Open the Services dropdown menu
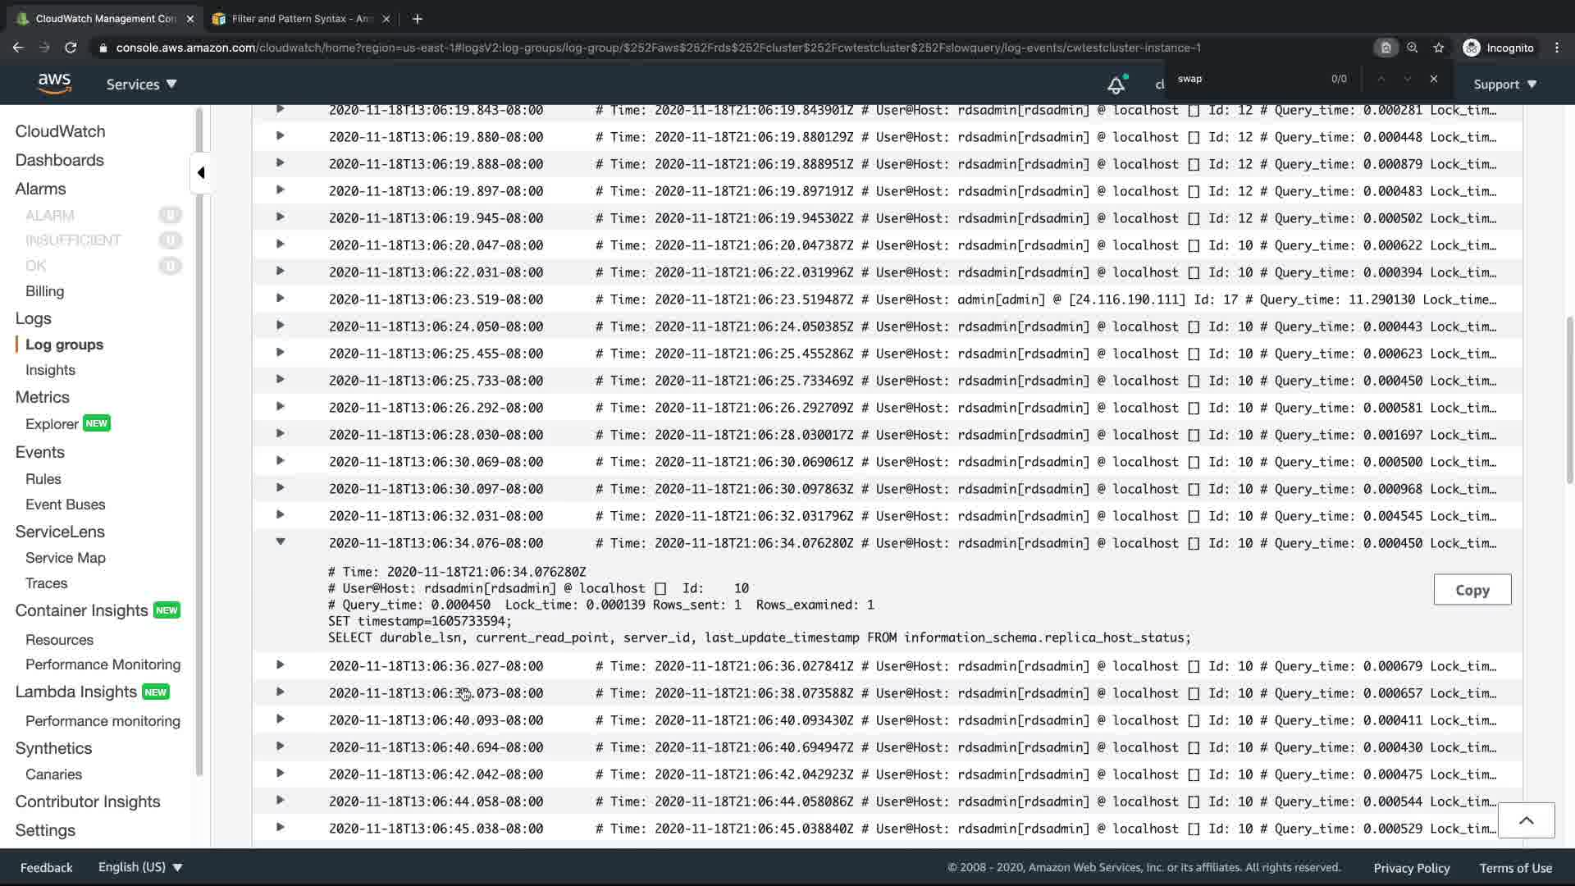 coord(141,84)
